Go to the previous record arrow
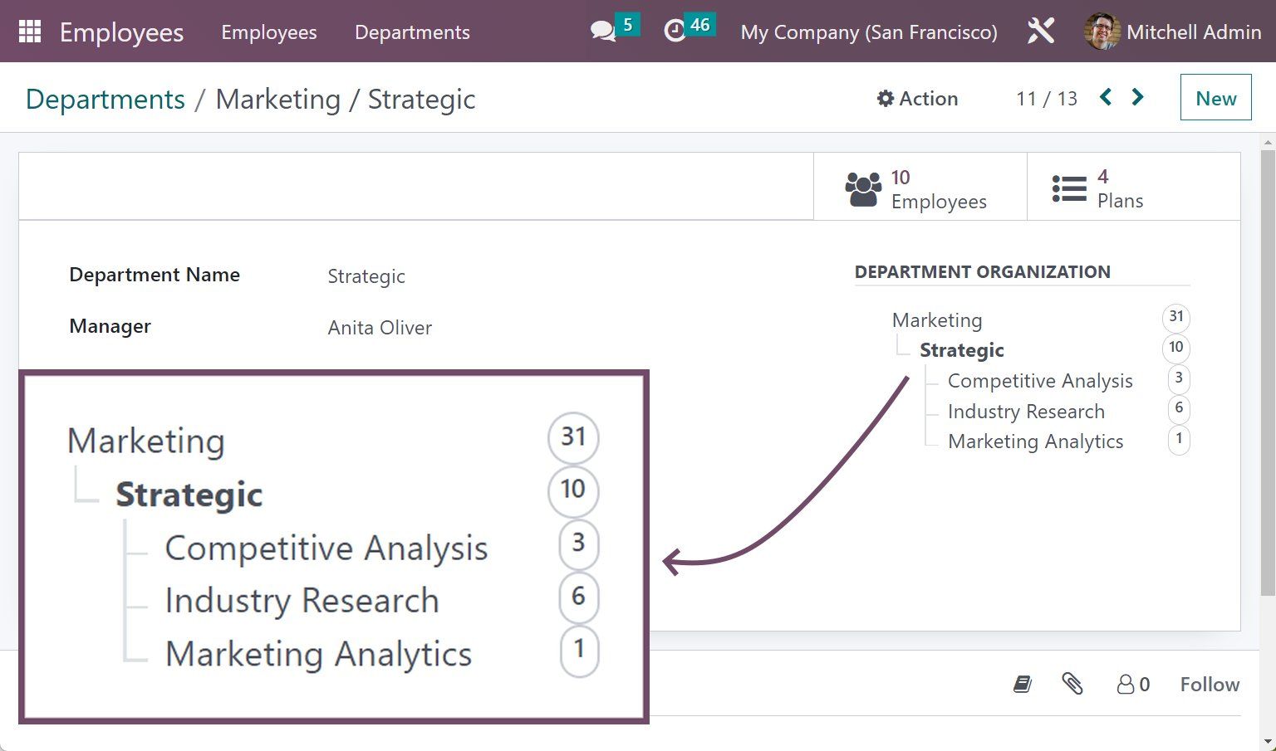 1106,98
